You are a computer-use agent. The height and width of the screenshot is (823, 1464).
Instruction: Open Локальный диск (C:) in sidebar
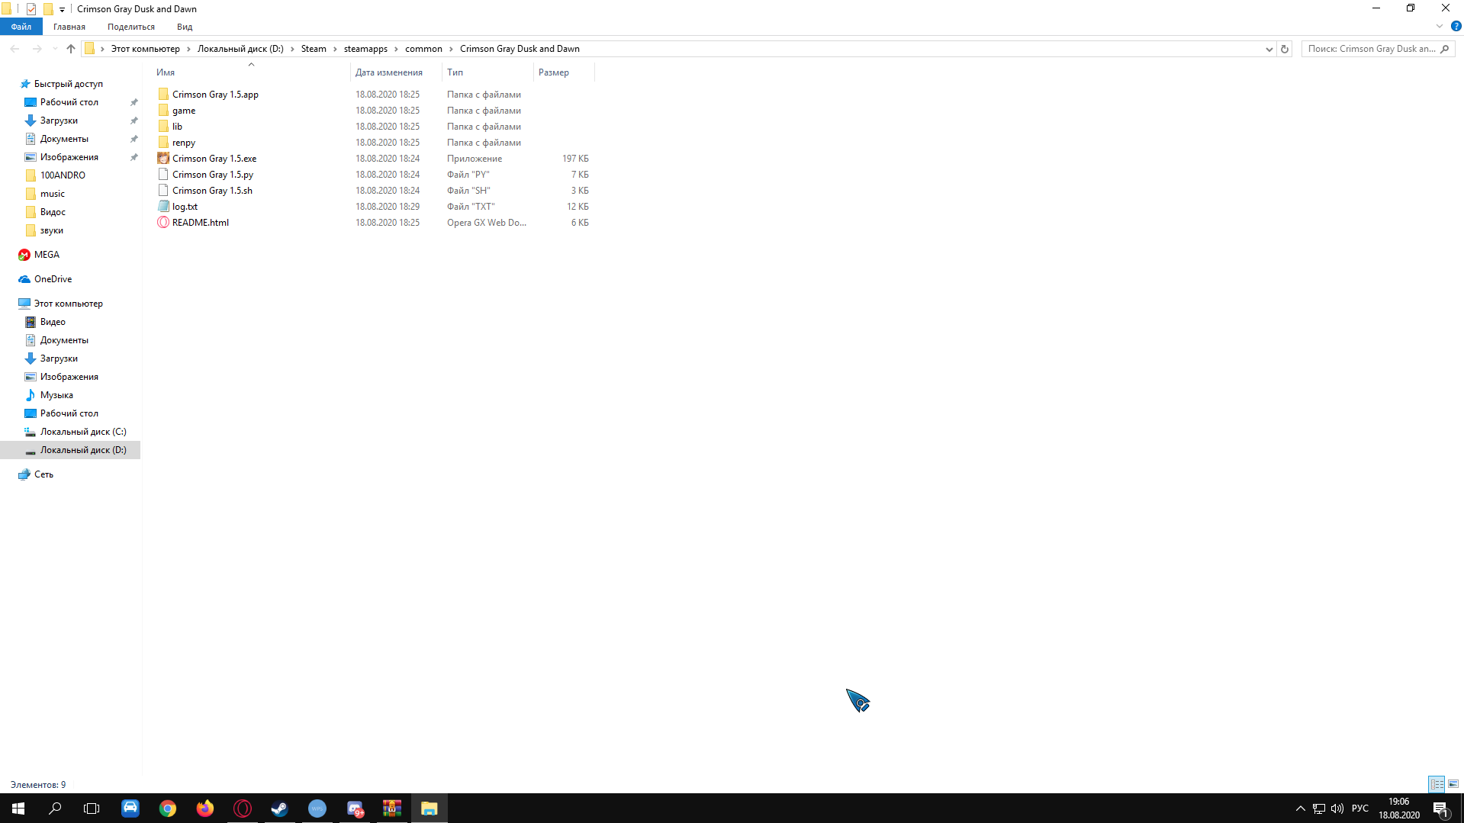[x=83, y=432]
